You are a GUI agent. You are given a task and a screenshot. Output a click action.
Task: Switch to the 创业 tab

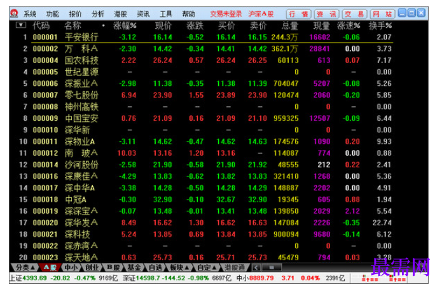pyautogui.click(x=92, y=267)
